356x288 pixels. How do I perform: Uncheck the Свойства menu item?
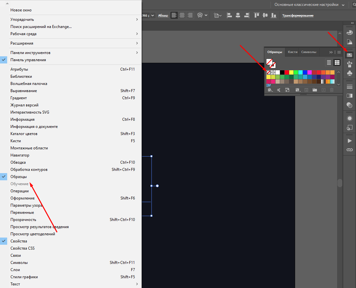71,241
